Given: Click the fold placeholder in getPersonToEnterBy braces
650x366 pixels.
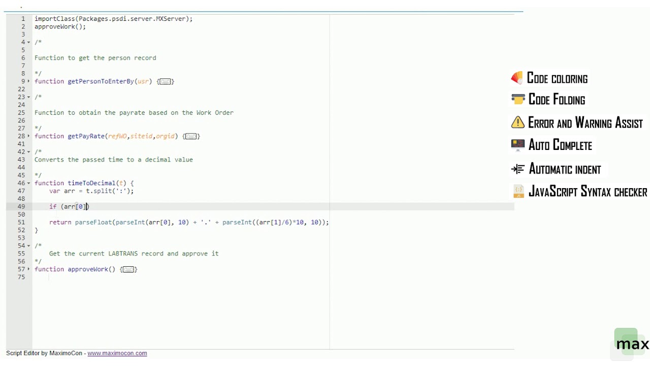Looking at the screenshot, I should pos(166,81).
